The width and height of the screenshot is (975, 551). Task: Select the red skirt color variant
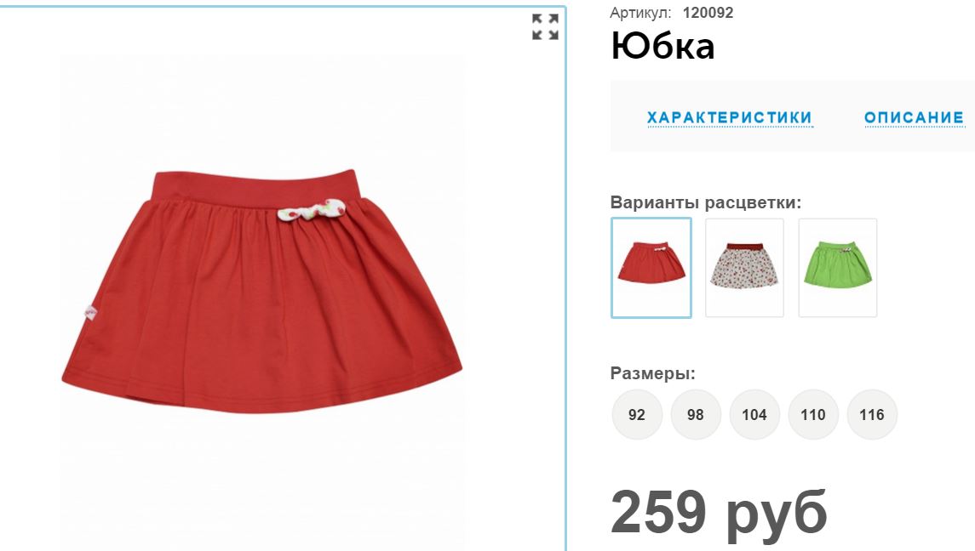click(651, 268)
